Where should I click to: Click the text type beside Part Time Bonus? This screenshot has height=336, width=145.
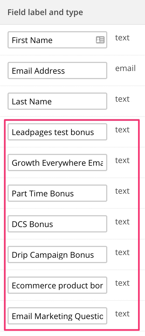click(122, 191)
